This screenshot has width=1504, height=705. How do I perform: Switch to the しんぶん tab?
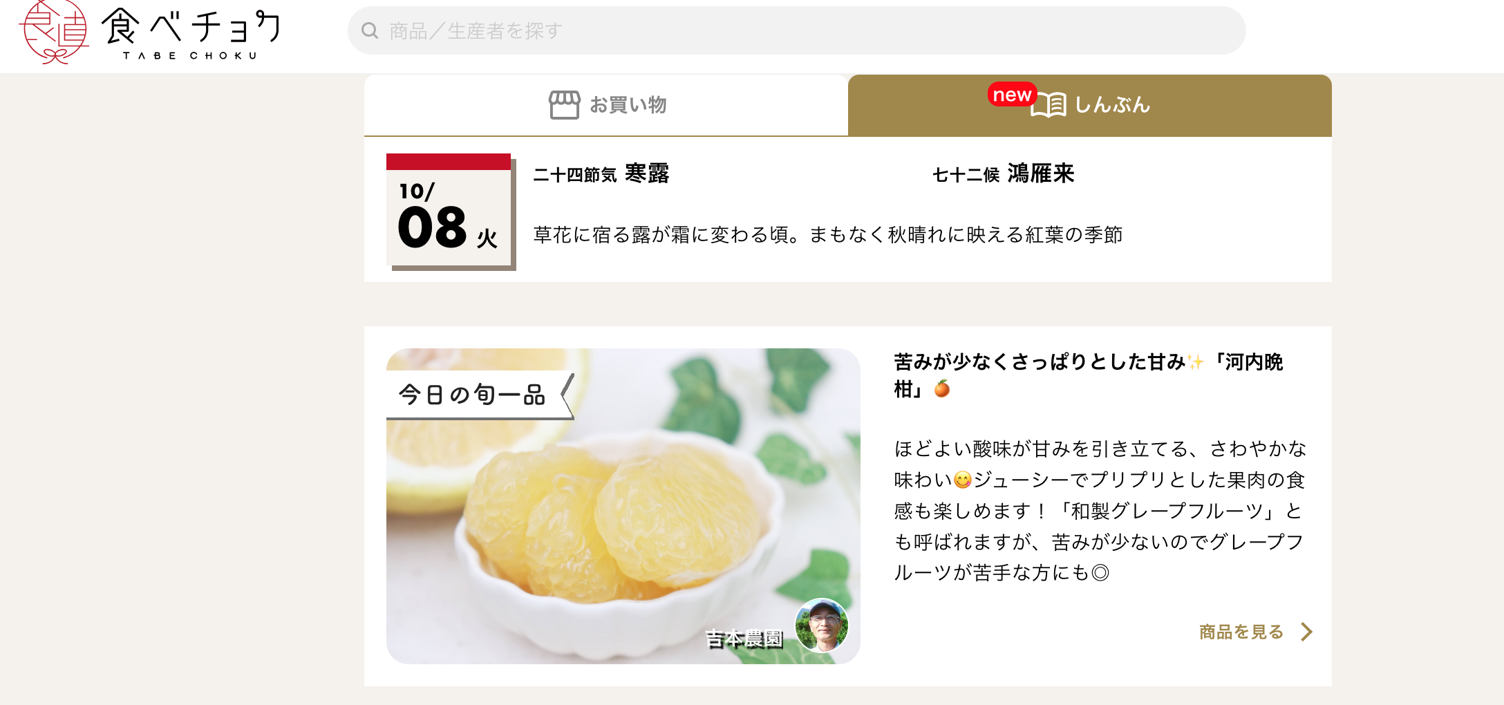pyautogui.click(x=1090, y=105)
